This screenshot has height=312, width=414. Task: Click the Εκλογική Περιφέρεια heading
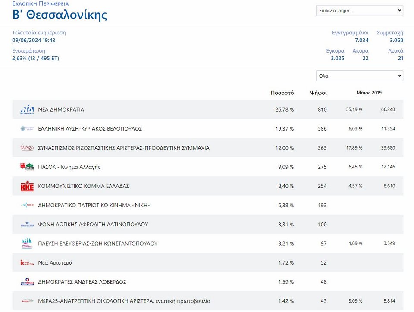41,4
